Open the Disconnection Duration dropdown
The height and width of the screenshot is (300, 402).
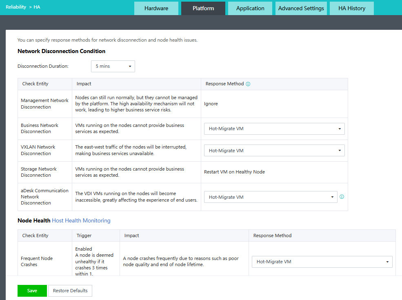click(113, 66)
